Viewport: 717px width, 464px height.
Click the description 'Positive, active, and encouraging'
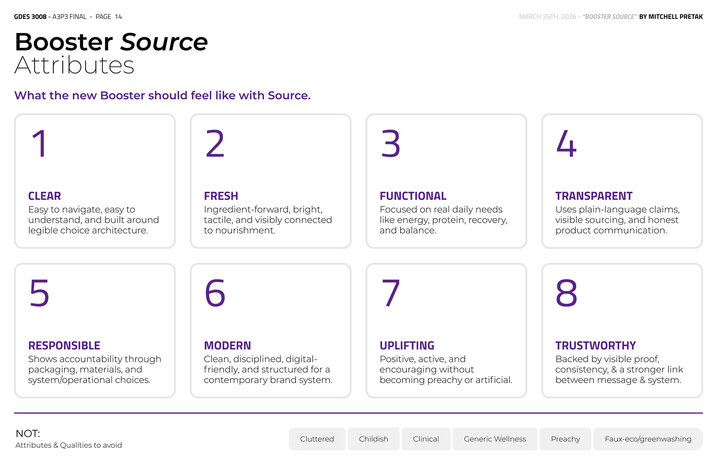pyautogui.click(x=446, y=369)
